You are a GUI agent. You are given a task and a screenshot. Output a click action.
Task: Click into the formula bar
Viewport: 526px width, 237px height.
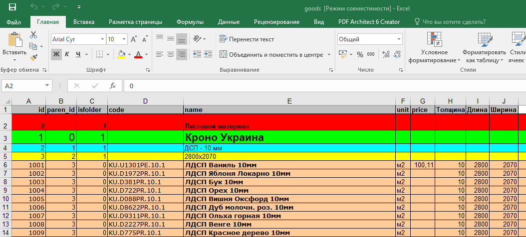click(324, 86)
